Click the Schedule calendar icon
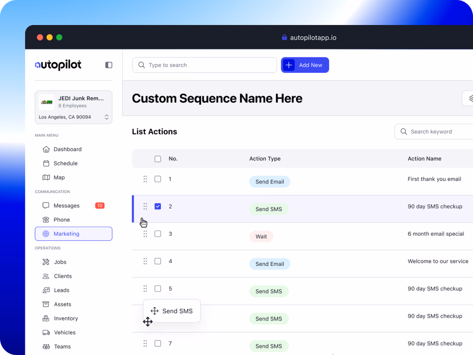The image size is (473, 355). 46,163
